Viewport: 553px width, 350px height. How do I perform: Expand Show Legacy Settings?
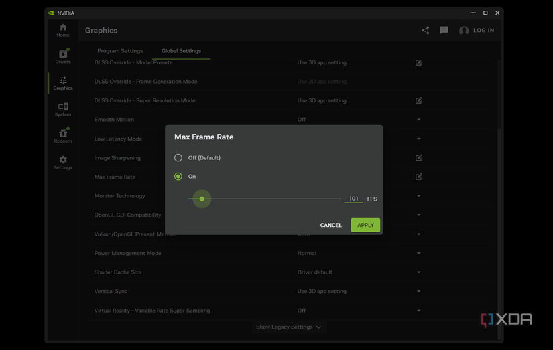pos(288,327)
